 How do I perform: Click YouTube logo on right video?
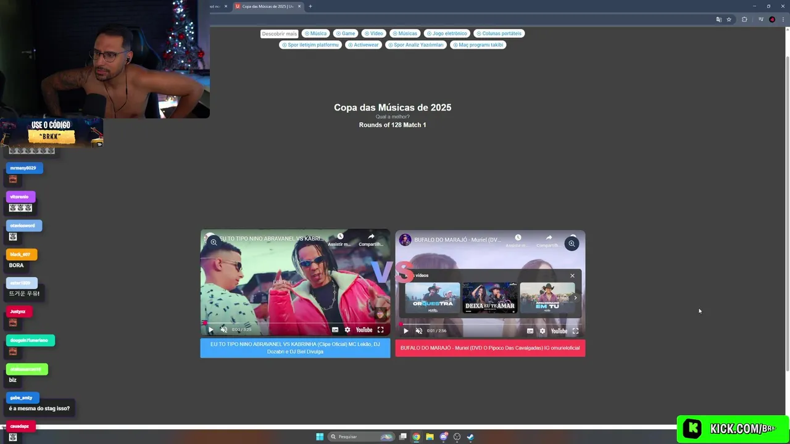point(559,331)
